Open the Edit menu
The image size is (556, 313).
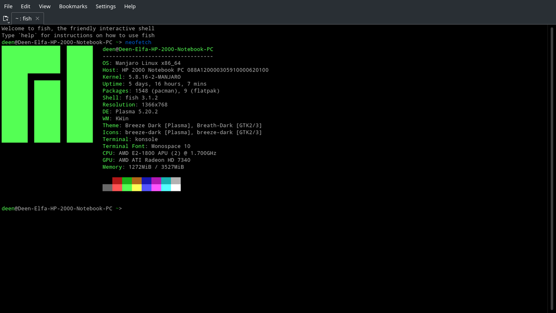click(x=26, y=6)
